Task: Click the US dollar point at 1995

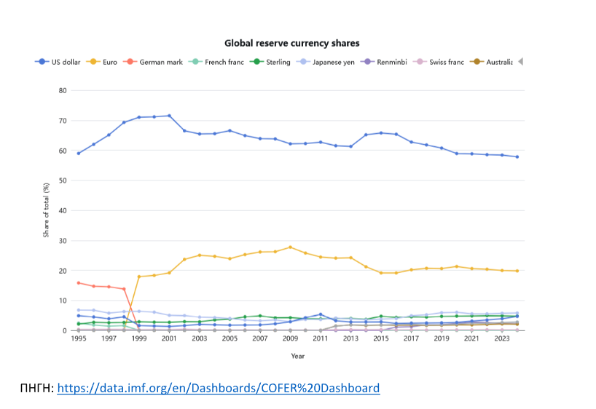Action: [79, 154]
